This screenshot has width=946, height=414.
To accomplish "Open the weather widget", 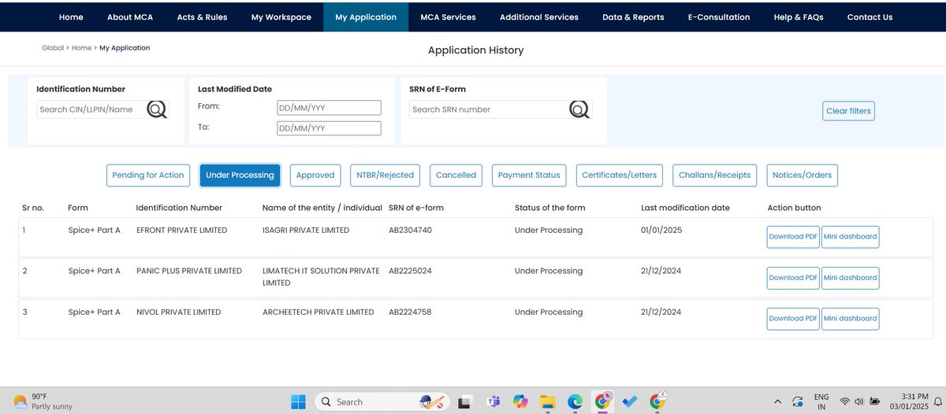I will (44, 401).
